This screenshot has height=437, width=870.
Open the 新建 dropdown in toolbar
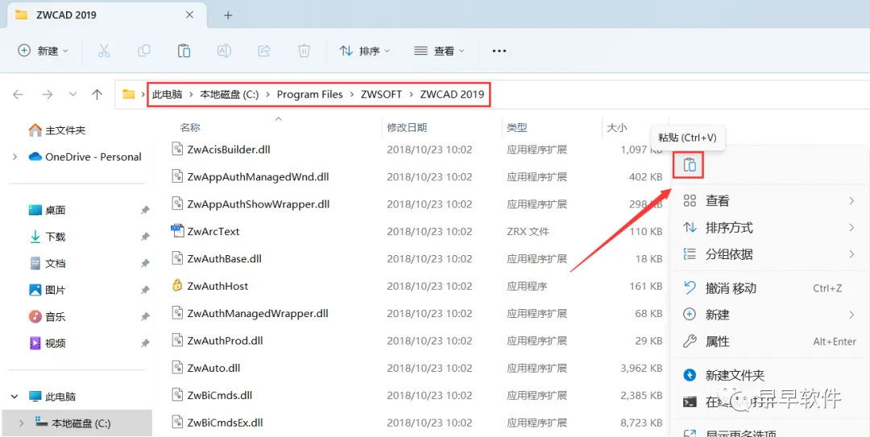pyautogui.click(x=43, y=51)
